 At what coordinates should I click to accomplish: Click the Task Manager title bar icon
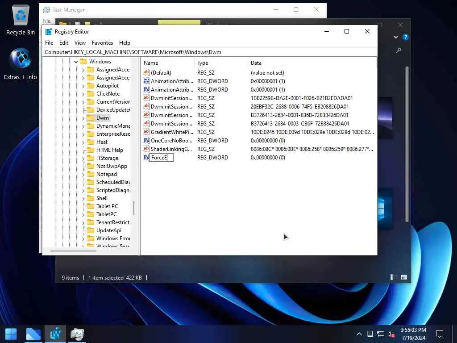[x=46, y=10]
